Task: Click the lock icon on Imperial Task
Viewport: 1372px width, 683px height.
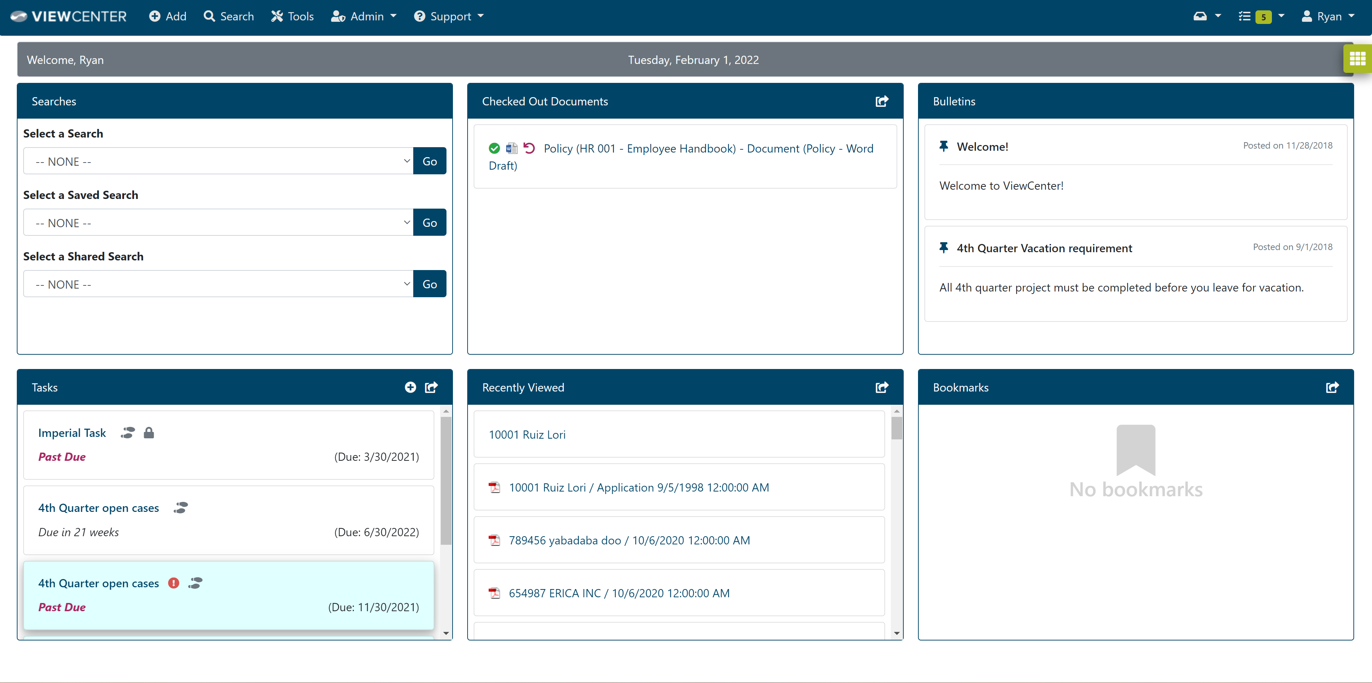Action: click(x=149, y=433)
